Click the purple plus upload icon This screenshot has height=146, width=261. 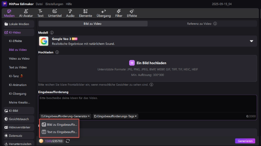[x=132, y=63]
